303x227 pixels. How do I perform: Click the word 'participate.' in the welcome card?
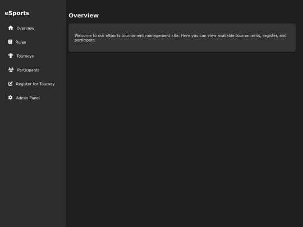click(85, 40)
